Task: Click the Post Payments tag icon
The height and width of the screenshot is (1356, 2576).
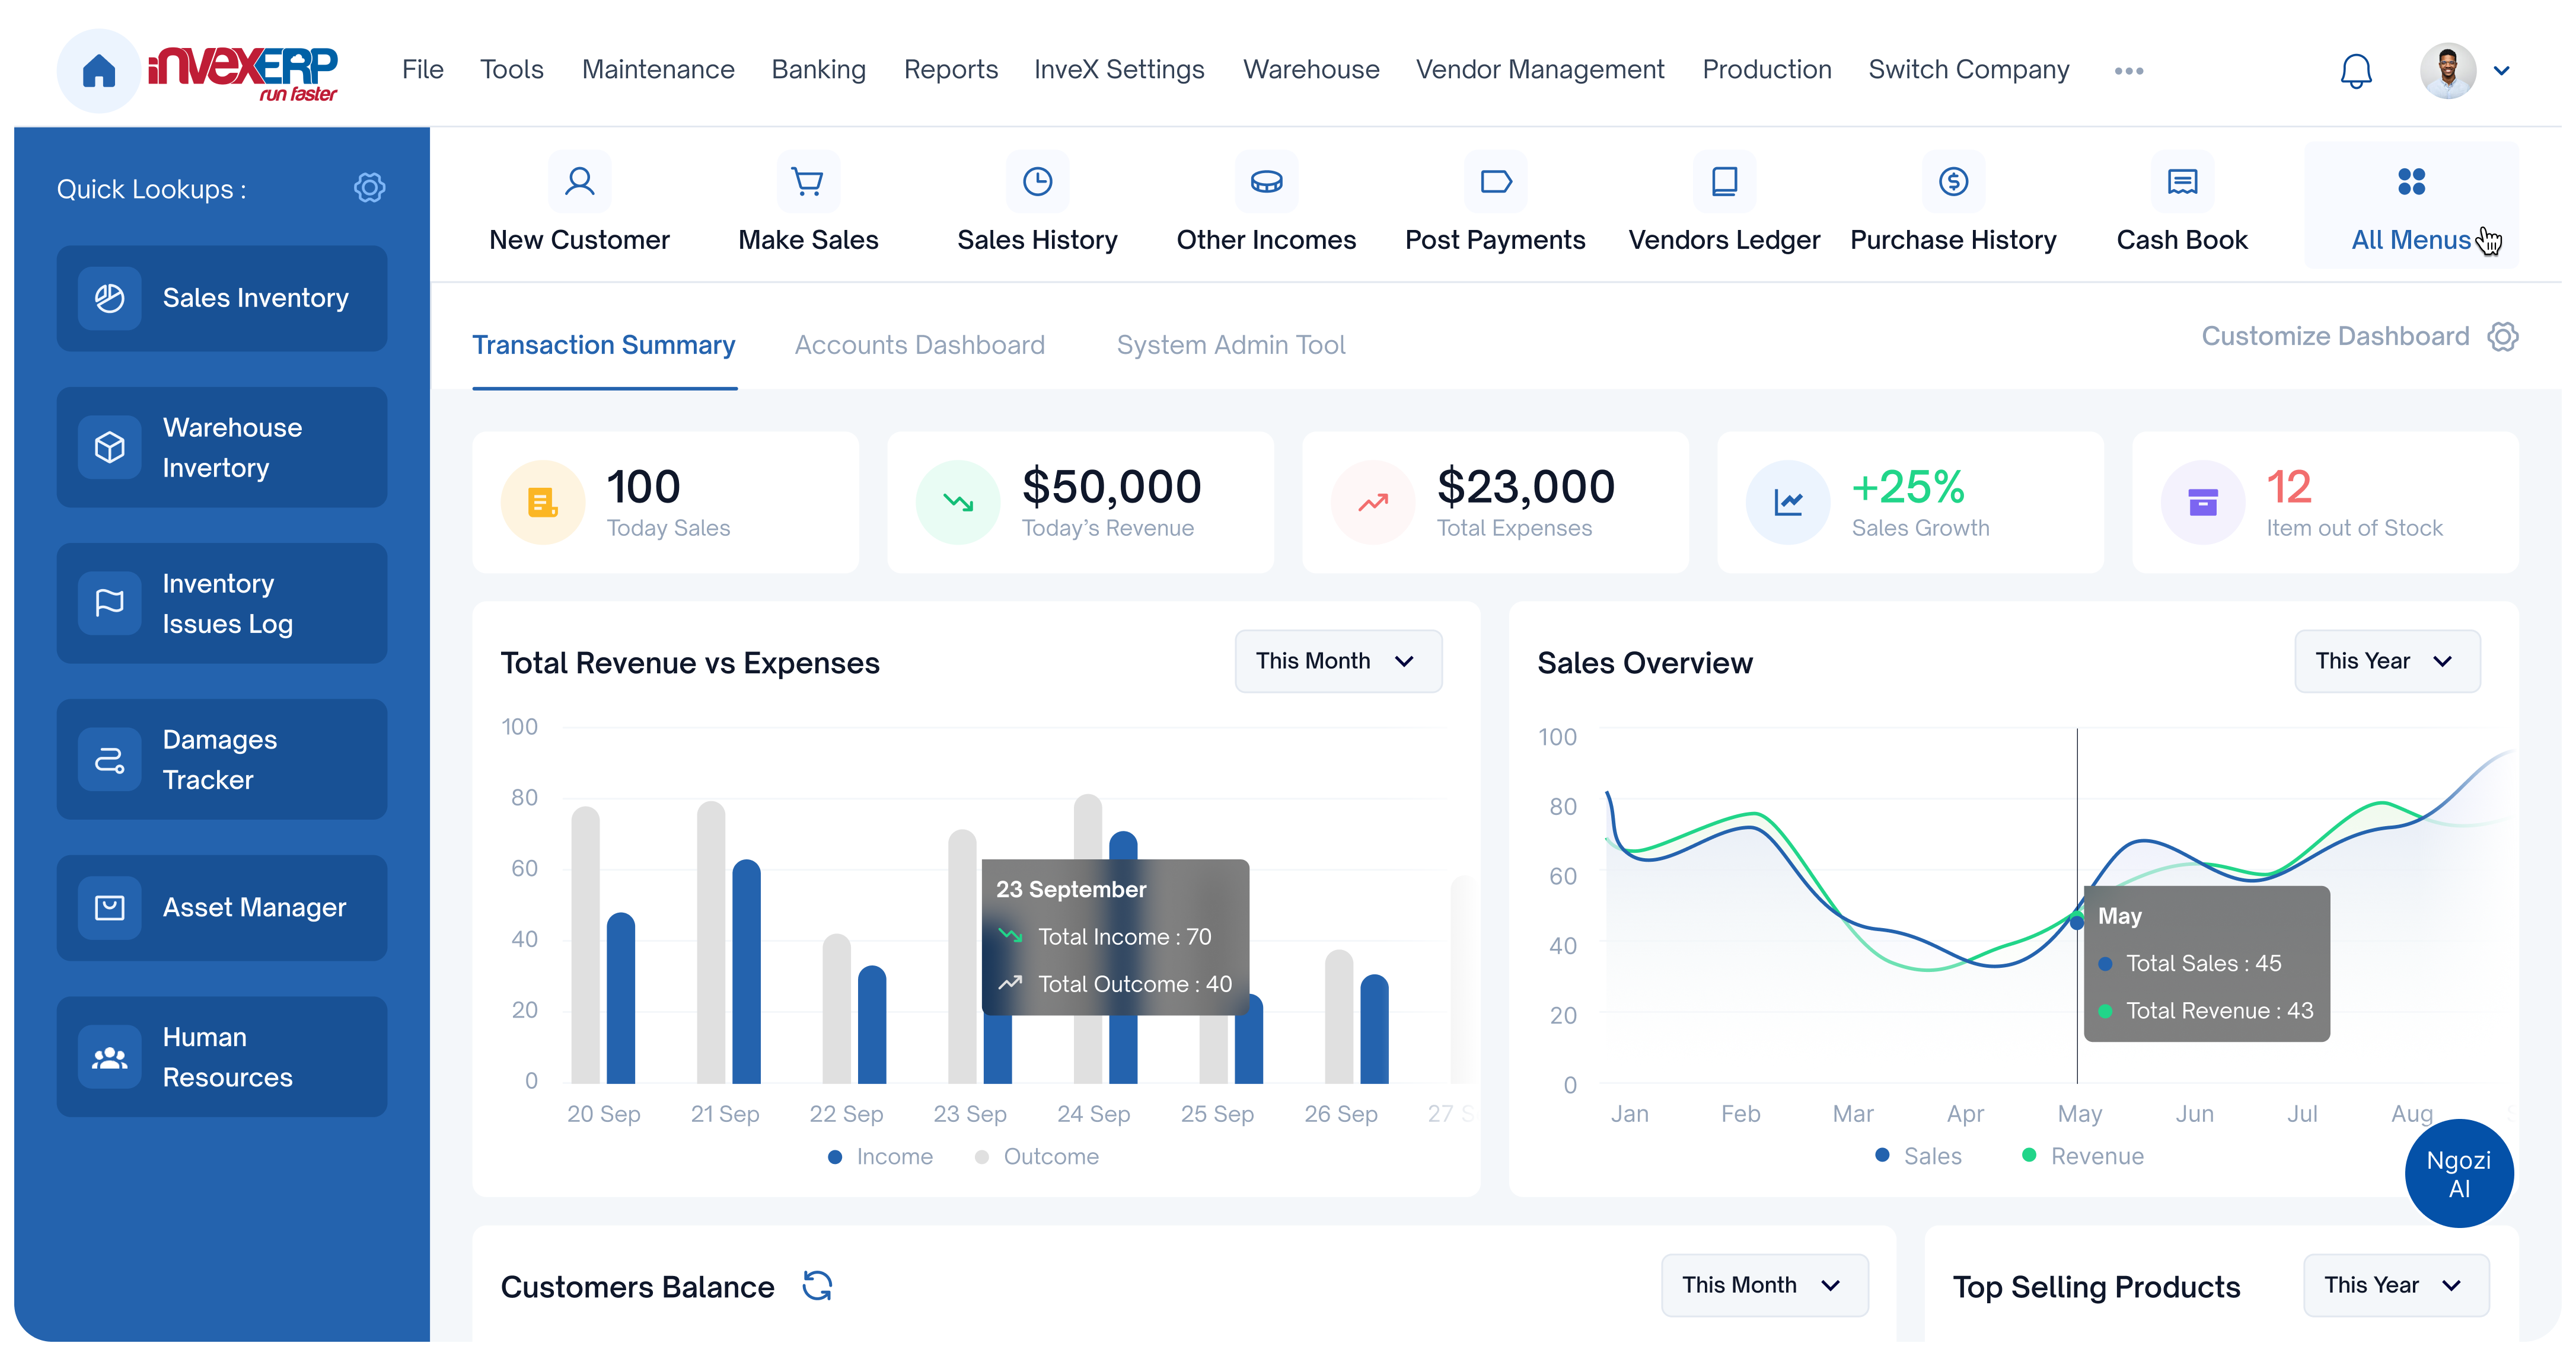Action: (1495, 182)
